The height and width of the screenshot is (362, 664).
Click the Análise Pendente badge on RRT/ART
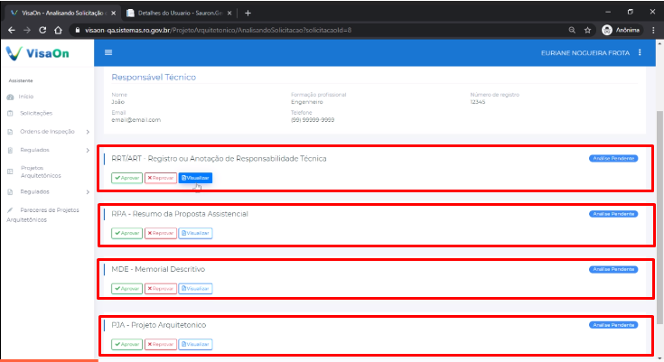pyautogui.click(x=613, y=158)
